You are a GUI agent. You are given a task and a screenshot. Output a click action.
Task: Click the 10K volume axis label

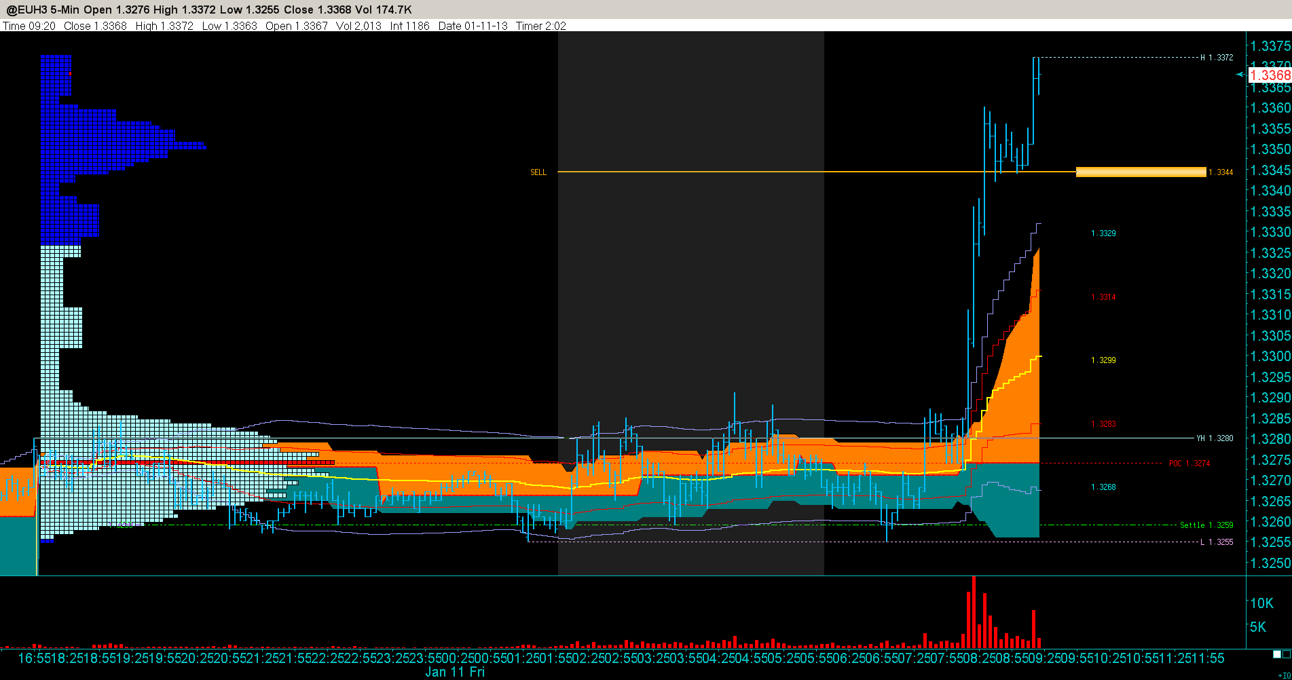[1262, 603]
